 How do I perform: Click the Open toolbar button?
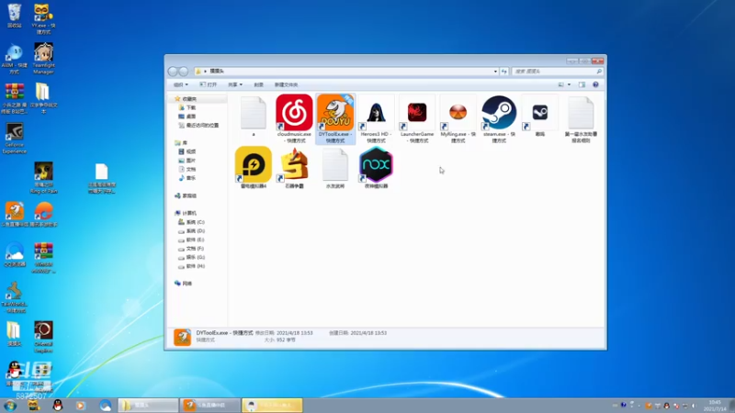(x=209, y=84)
